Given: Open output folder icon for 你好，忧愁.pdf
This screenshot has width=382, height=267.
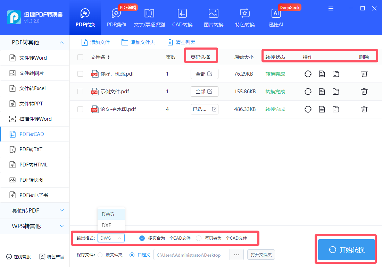Looking at the screenshot, I should pyautogui.click(x=336, y=74).
